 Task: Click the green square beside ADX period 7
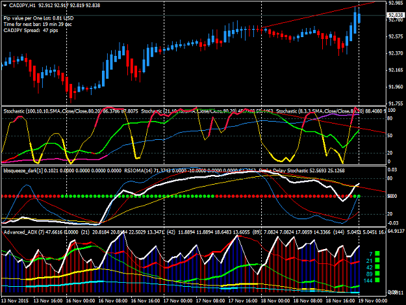tap(377, 253)
